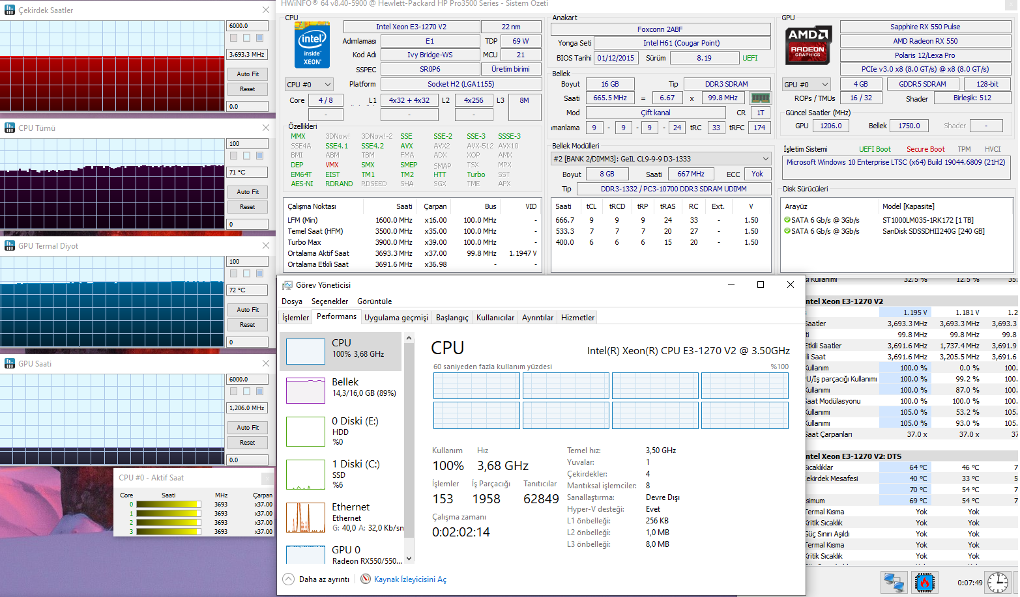Open the Görüntüle menu
Image resolution: width=1020 pixels, height=597 pixels.
point(375,301)
